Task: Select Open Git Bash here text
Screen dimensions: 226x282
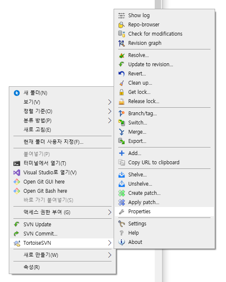Action: pyautogui.click(x=45, y=191)
